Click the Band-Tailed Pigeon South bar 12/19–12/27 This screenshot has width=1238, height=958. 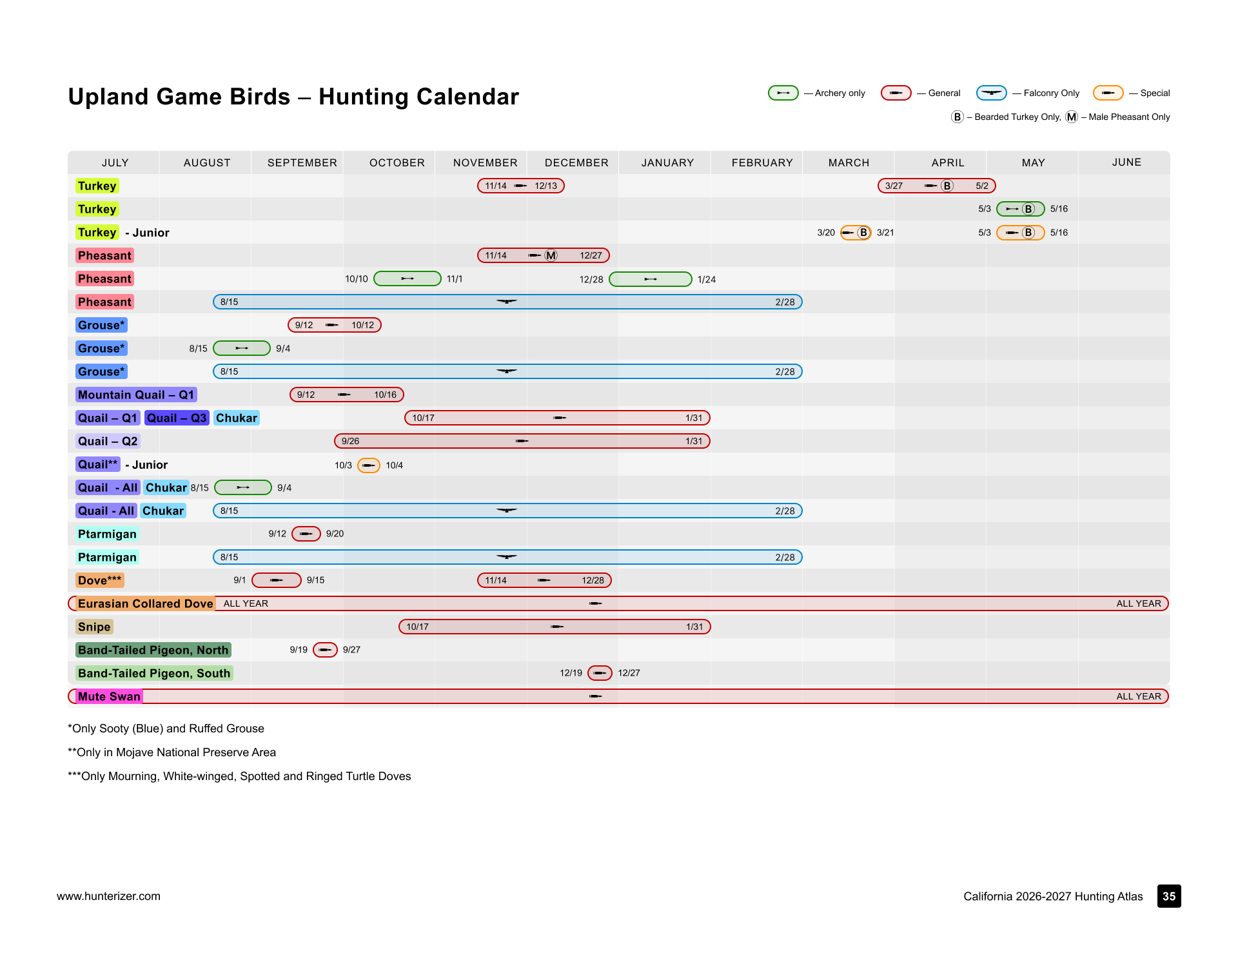(x=600, y=673)
